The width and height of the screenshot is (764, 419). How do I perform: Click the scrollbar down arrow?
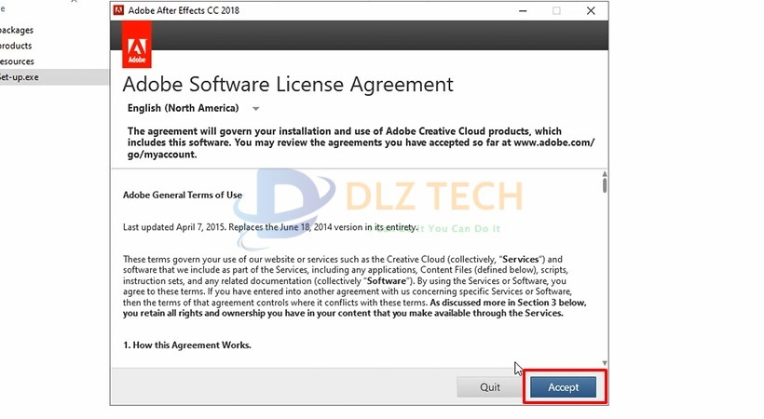604,362
